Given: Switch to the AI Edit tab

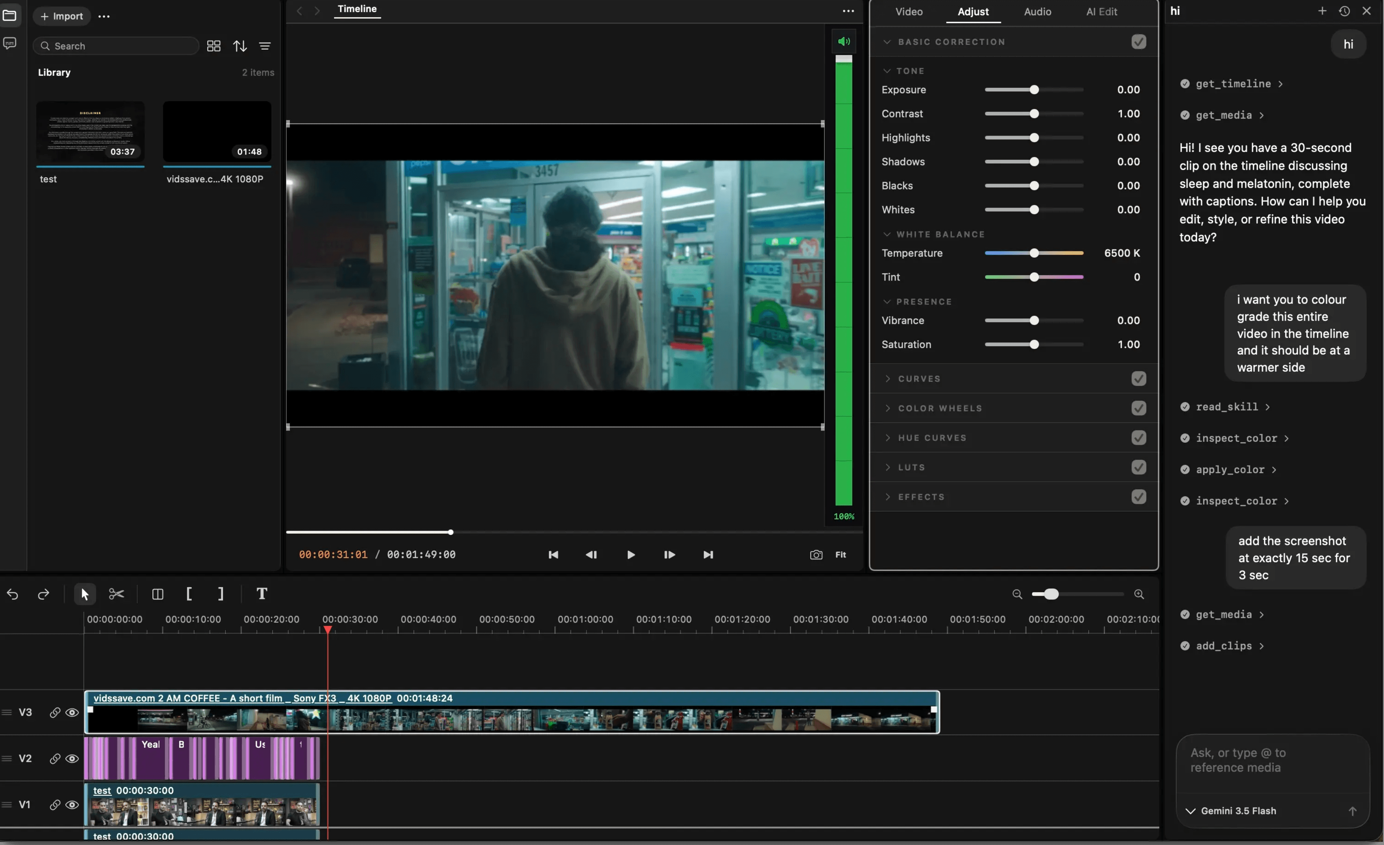Looking at the screenshot, I should [x=1101, y=12].
